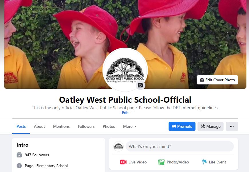Go to the Followers tab
249x172 pixels.
(x=86, y=126)
